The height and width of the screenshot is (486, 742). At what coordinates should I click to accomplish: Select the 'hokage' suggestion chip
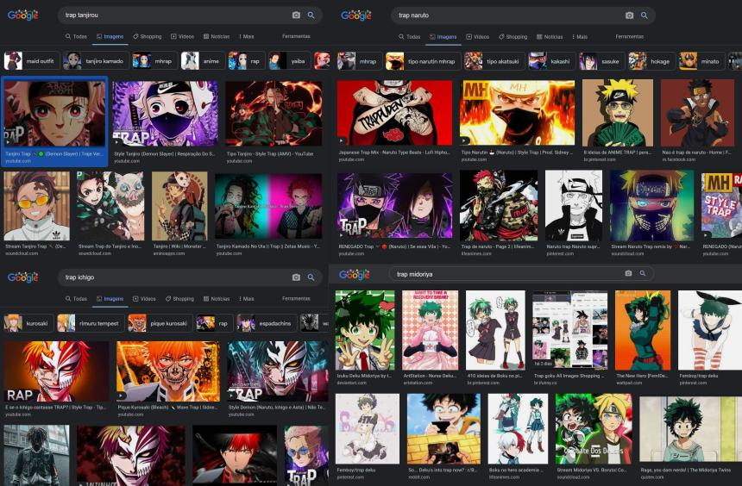(651, 61)
